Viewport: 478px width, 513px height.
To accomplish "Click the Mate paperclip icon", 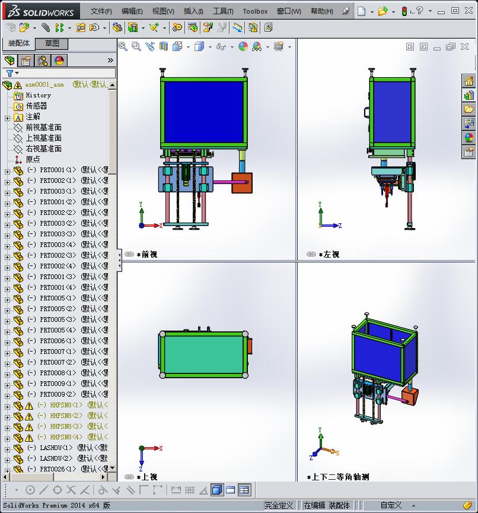I will coord(46,27).
